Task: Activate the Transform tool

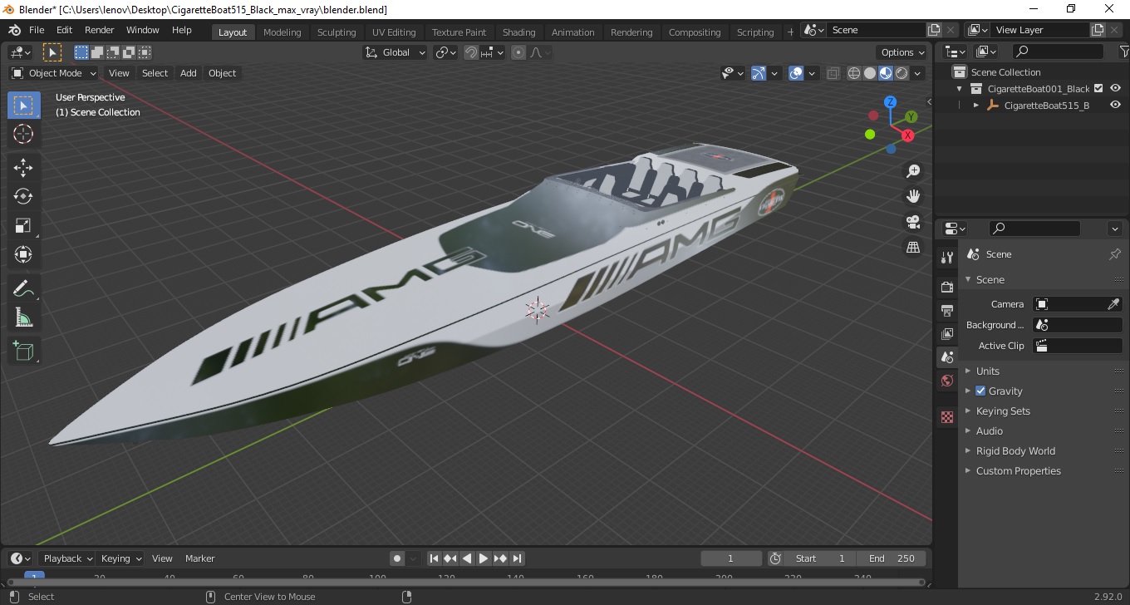Action: (x=23, y=254)
